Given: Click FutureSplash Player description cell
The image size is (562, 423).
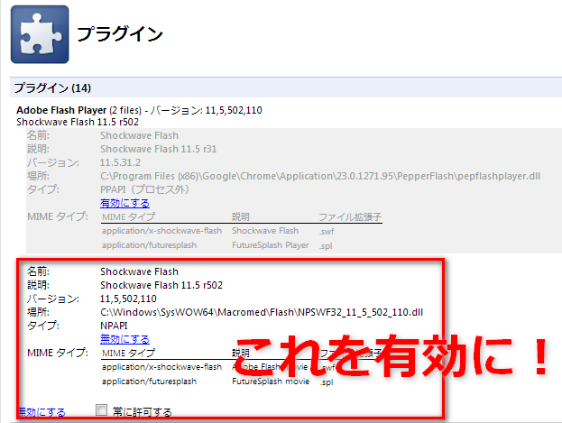Looking at the screenshot, I should (x=271, y=245).
